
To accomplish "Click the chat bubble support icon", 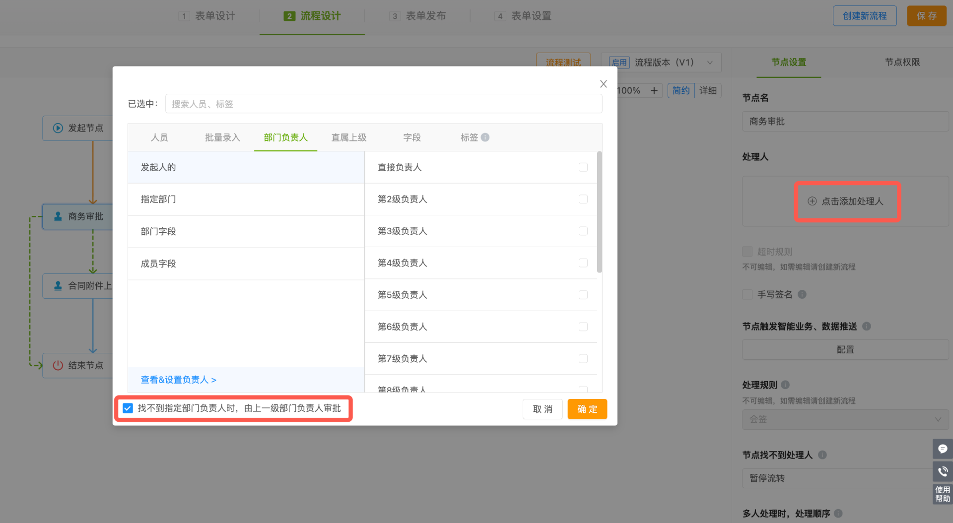I will 942,449.
